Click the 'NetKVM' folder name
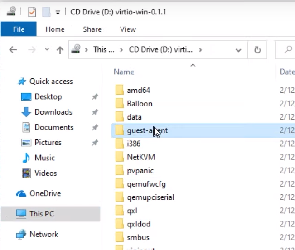 [141, 157]
